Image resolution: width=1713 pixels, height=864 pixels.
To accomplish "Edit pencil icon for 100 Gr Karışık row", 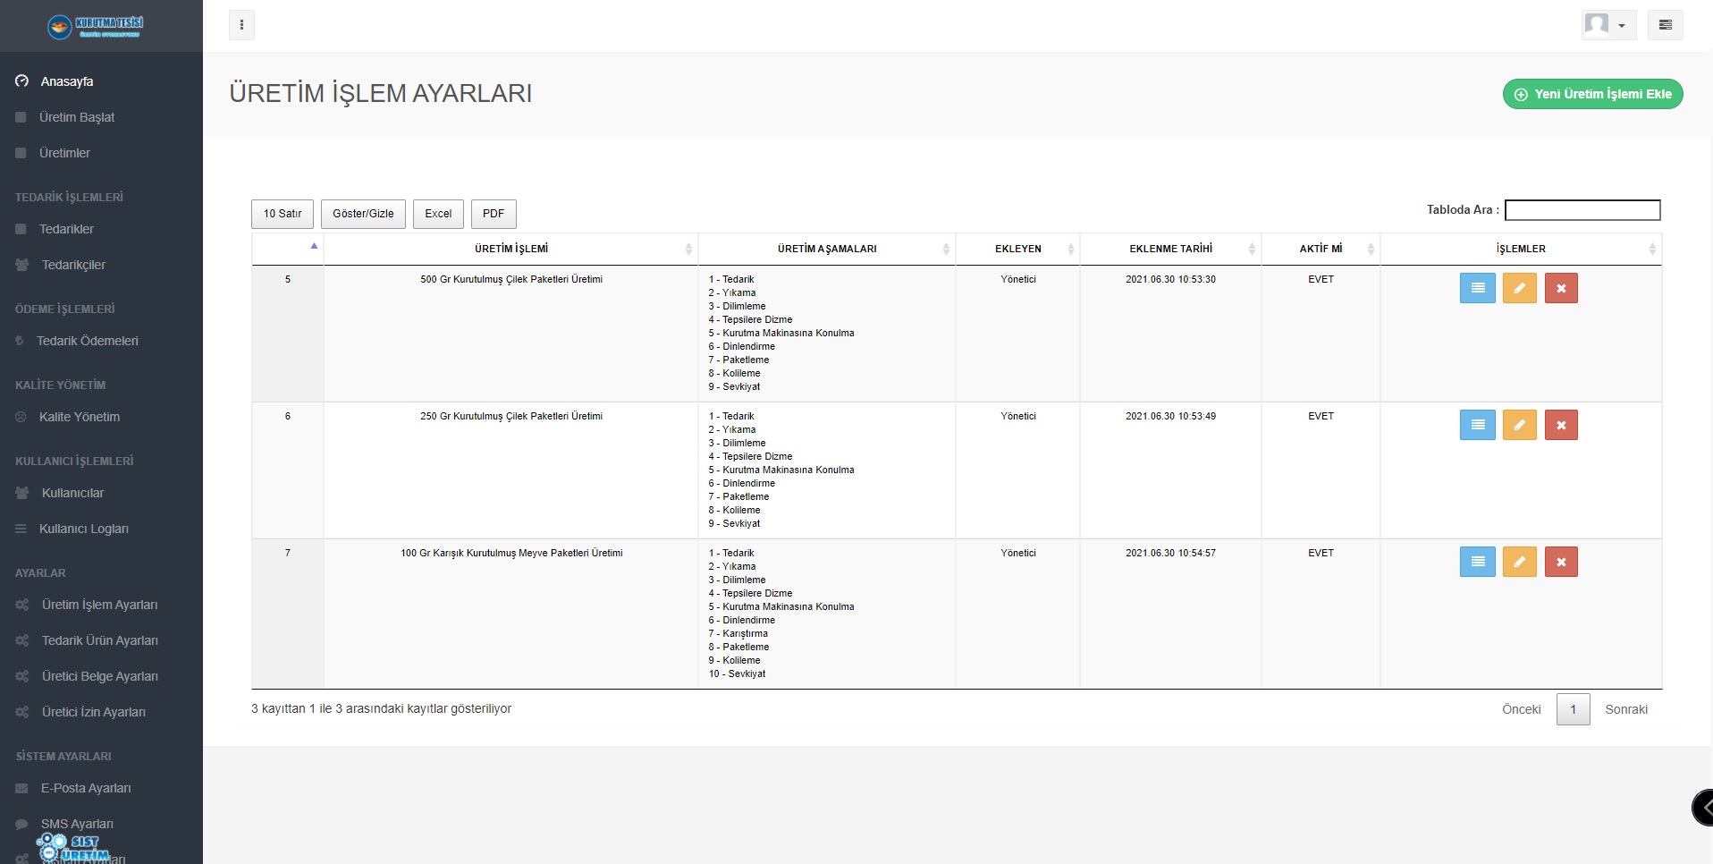I will (x=1519, y=562).
